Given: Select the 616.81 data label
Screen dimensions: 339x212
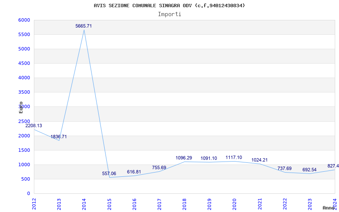Looking at the screenshot, I should (134, 172).
